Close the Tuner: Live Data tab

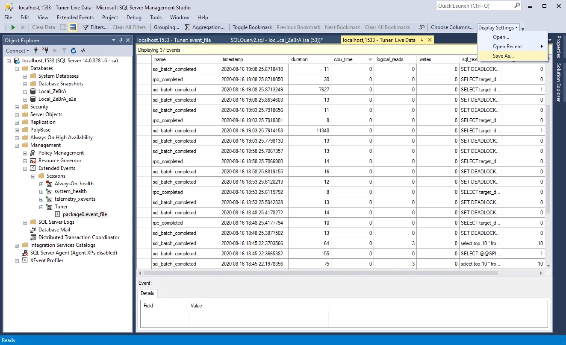coord(430,40)
